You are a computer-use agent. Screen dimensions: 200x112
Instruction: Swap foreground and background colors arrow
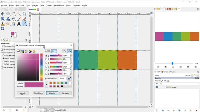(16, 33)
